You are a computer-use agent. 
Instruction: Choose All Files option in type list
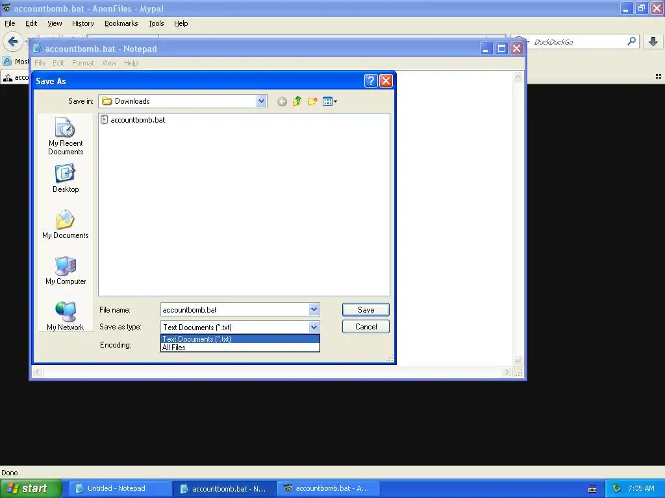[240, 348]
